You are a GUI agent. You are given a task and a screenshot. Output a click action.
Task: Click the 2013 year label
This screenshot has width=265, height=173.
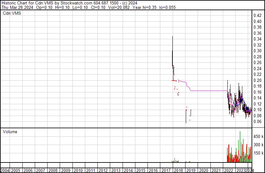coord(116,170)
